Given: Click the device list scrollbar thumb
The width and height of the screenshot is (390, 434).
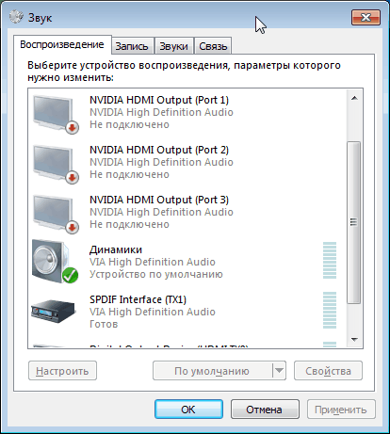Looking at the screenshot, I should click(354, 222).
